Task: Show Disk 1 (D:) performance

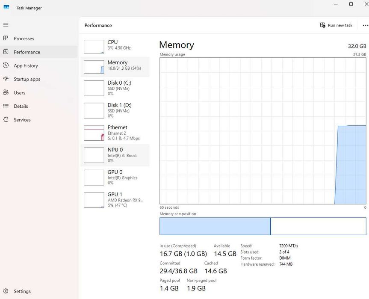Action: 115,110
